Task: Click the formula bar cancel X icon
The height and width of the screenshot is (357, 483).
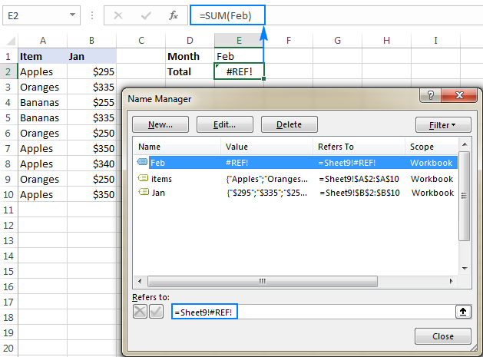Action: coord(118,15)
